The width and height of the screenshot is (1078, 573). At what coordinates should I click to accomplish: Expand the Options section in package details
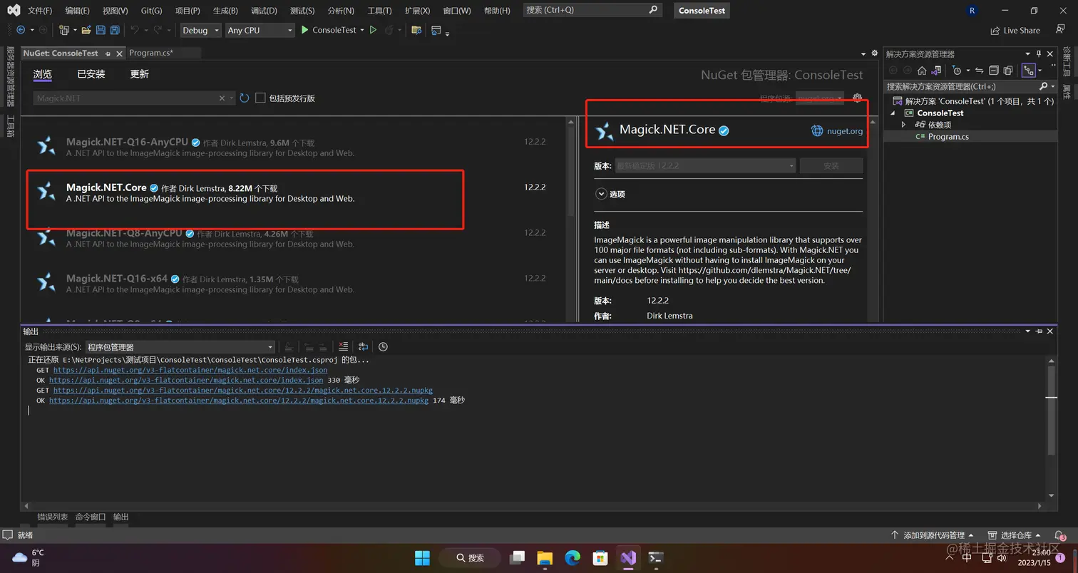click(x=600, y=194)
